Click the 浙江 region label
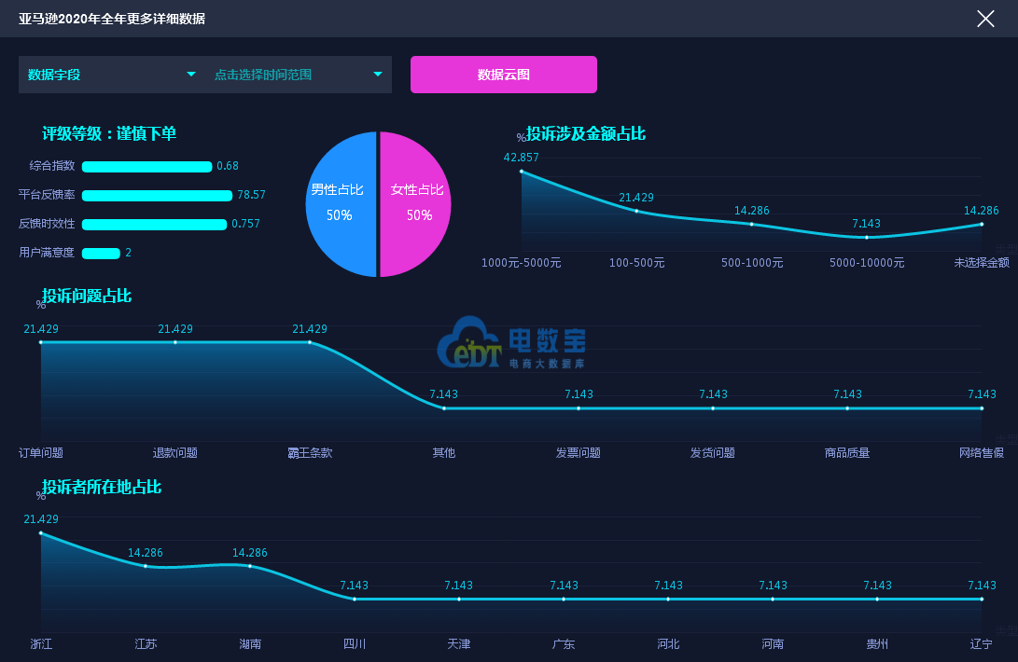This screenshot has width=1018, height=662. 41,644
